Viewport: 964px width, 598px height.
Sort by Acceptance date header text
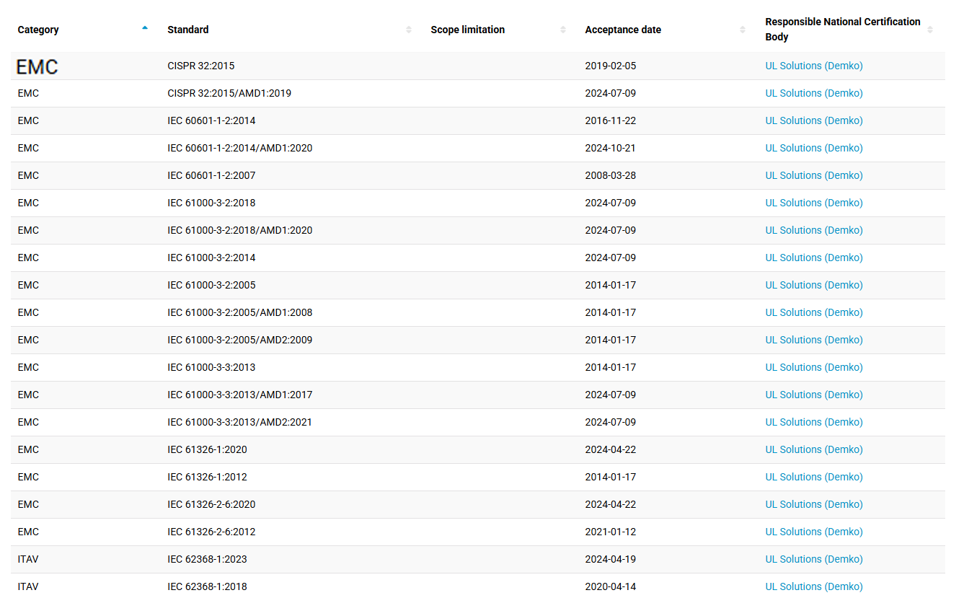point(623,30)
